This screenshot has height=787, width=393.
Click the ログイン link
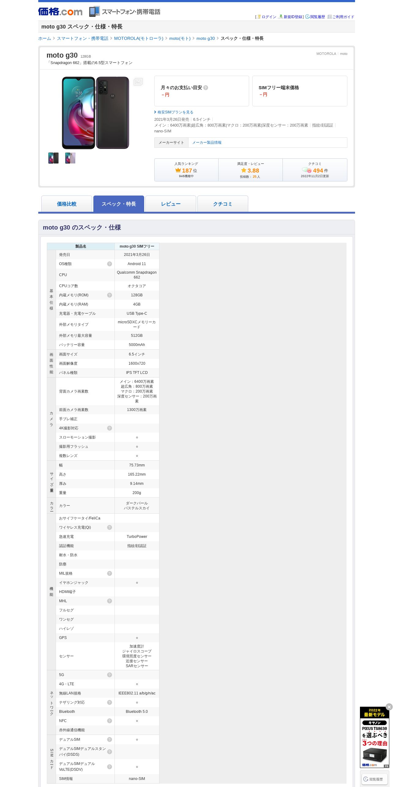click(x=269, y=17)
